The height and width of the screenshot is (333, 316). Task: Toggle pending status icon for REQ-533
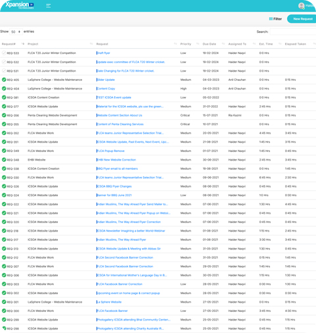tap(4, 53)
